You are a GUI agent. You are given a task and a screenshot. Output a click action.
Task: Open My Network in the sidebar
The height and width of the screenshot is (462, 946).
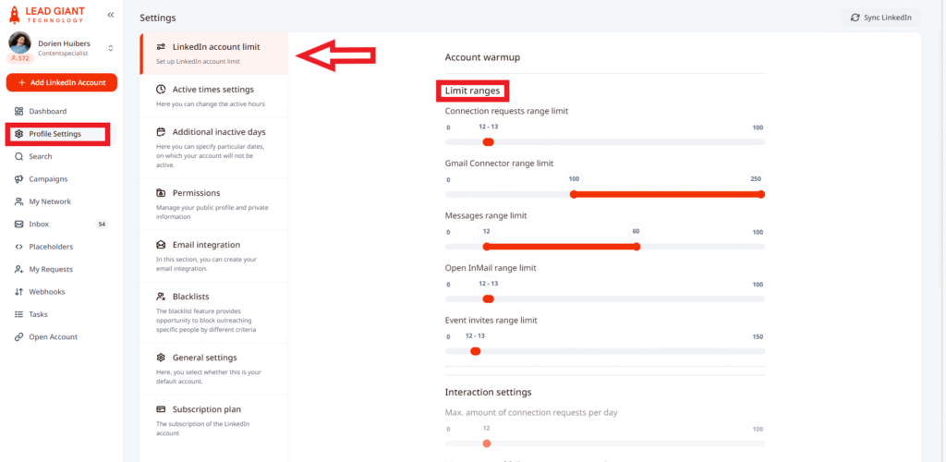coord(49,201)
